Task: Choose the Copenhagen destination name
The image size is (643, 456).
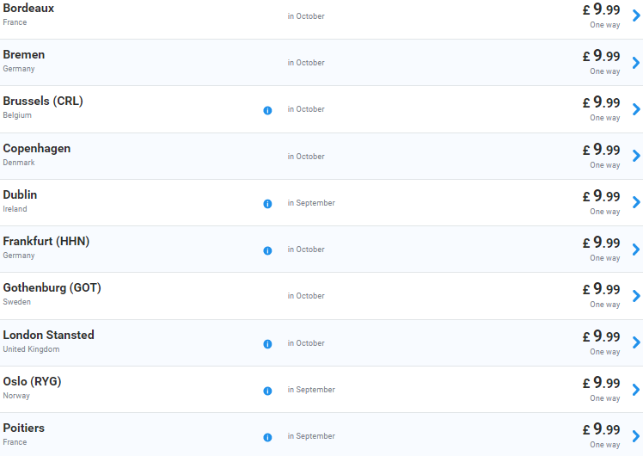Action: 36,149
